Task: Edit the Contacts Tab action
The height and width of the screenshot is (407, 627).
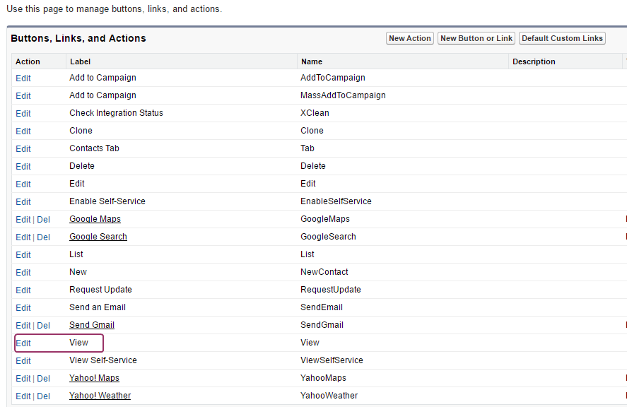Action: pos(23,148)
